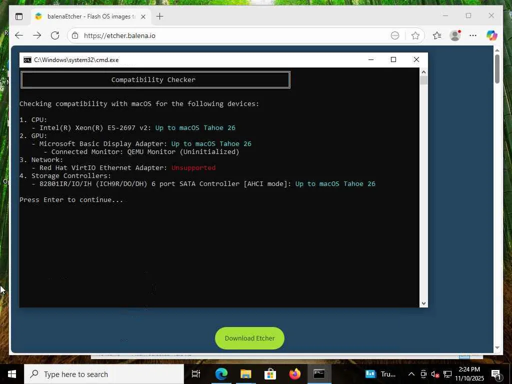Maximize the cmd.exe window
Image resolution: width=512 pixels, height=384 pixels.
point(393,59)
